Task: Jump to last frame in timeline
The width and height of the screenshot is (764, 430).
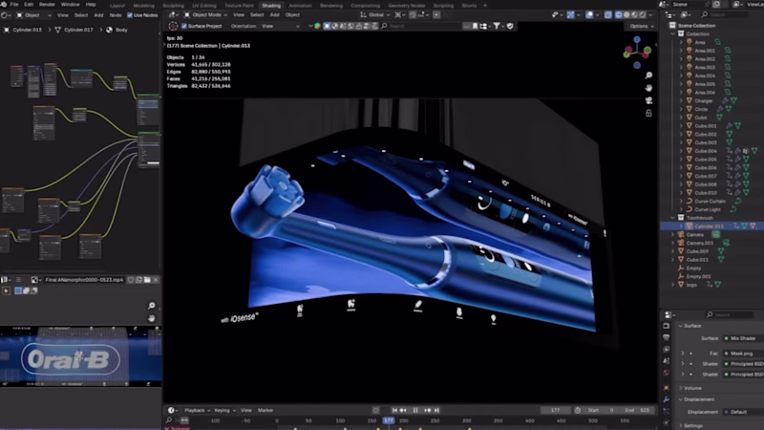Action: 436,411
